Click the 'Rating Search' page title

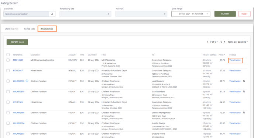tap(9, 3)
